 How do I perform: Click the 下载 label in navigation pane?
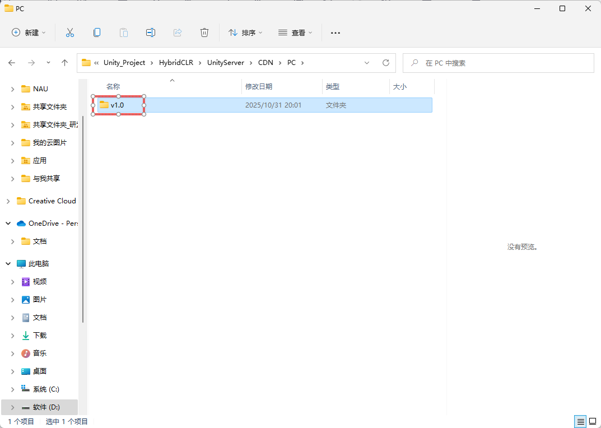(x=40, y=336)
